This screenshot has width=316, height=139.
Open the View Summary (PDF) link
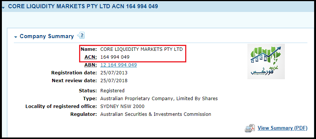pyautogui.click(x=283, y=128)
